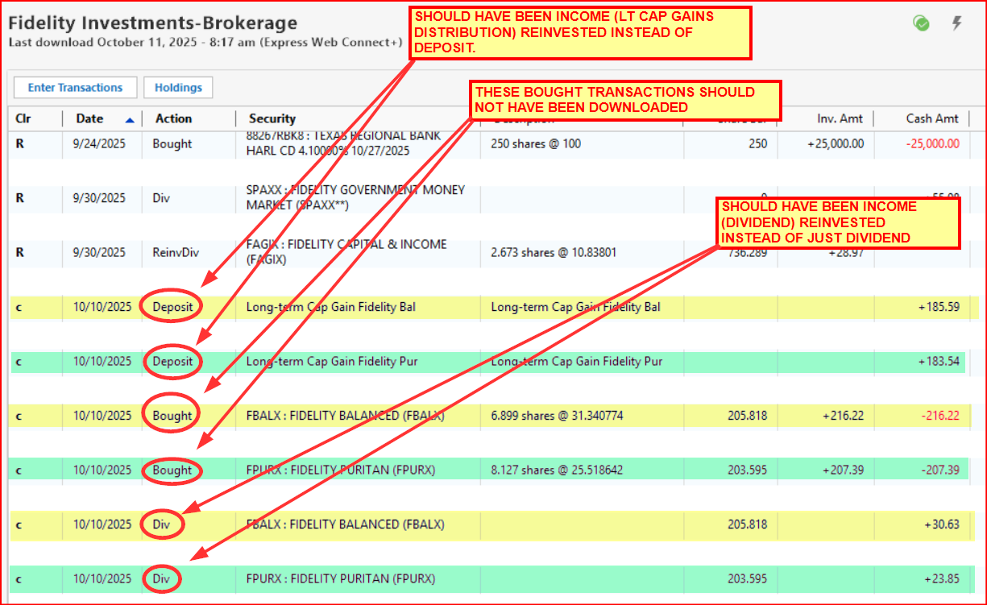Viewport: 987px width, 605px height.
Task: Click 250 shares @ 100 description
Action: pos(535,144)
